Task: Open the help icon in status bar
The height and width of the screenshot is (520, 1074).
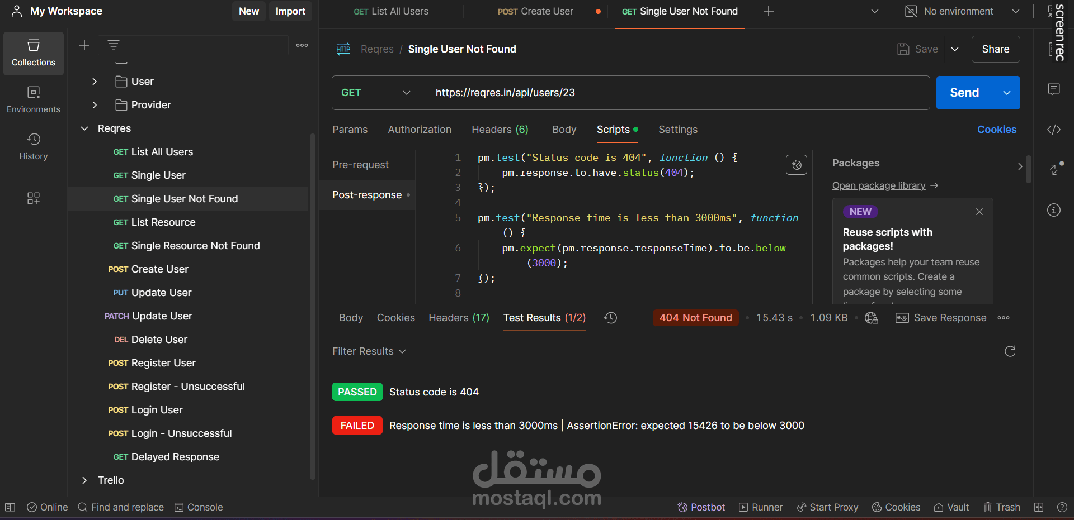Action: [x=1062, y=507]
